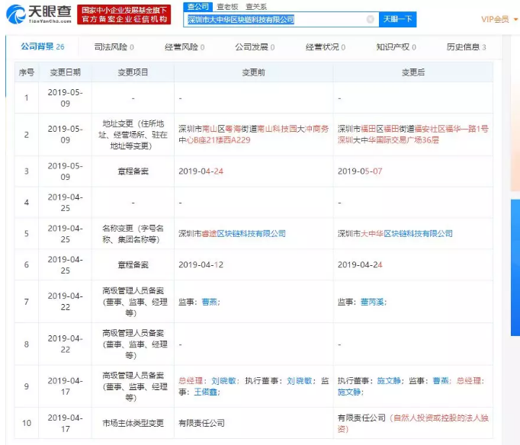Open 刘晓敏 link after 执行董事 in row 9

(300, 381)
